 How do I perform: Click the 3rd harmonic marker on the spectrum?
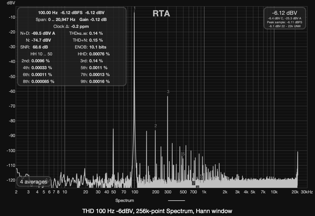point(168,92)
